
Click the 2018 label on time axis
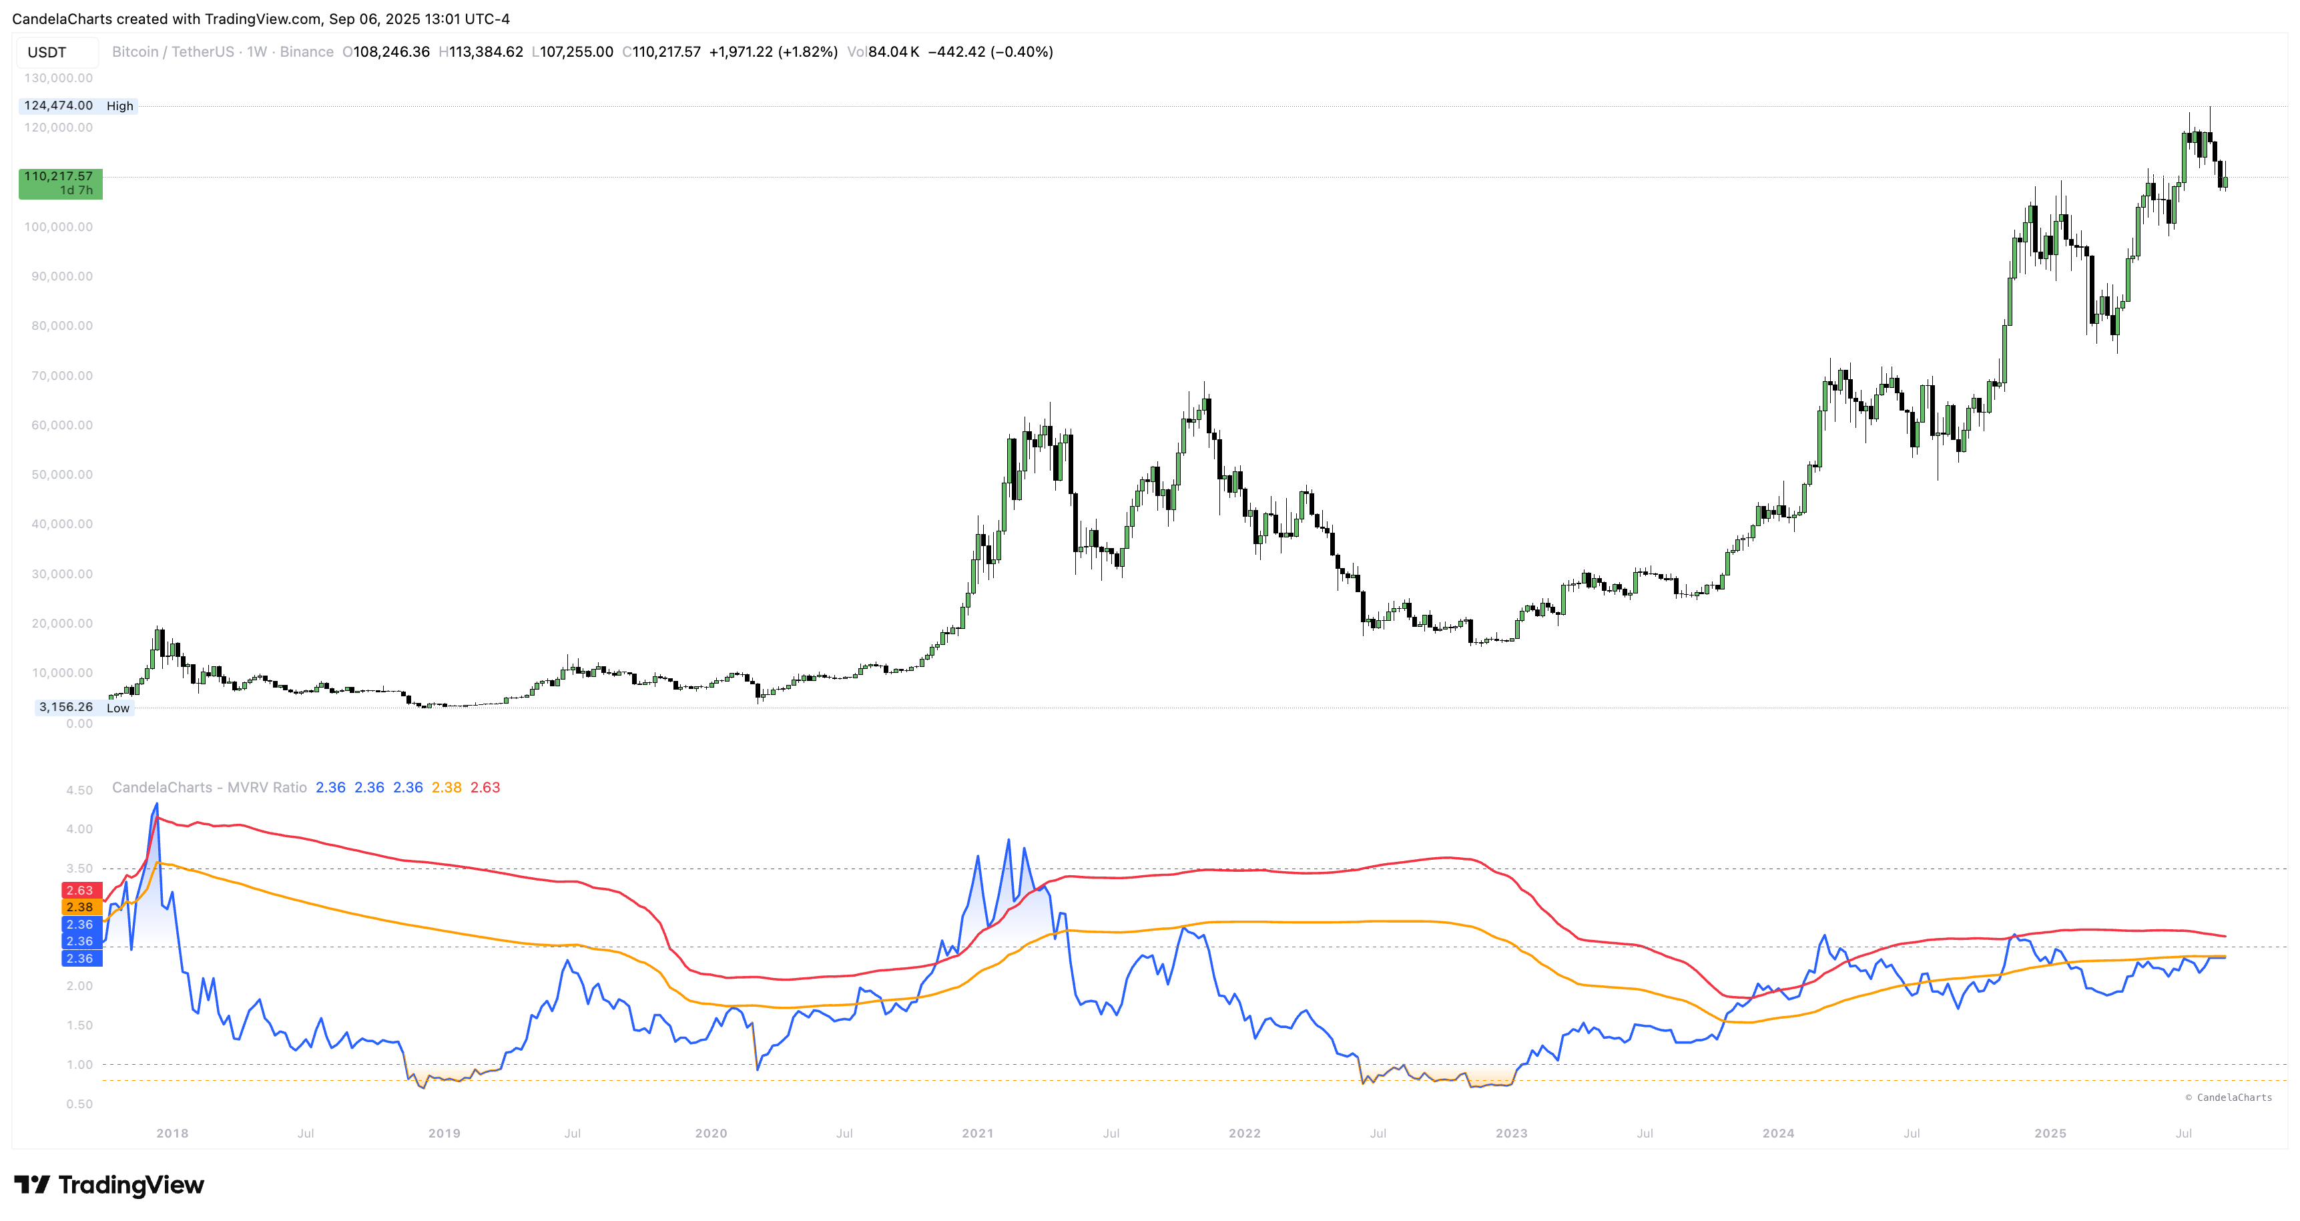(172, 1134)
